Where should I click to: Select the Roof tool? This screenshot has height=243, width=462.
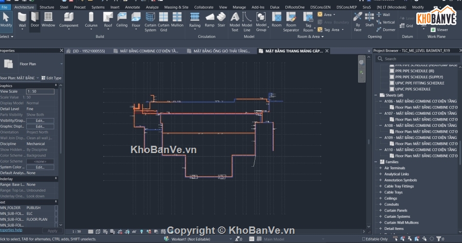(108, 20)
